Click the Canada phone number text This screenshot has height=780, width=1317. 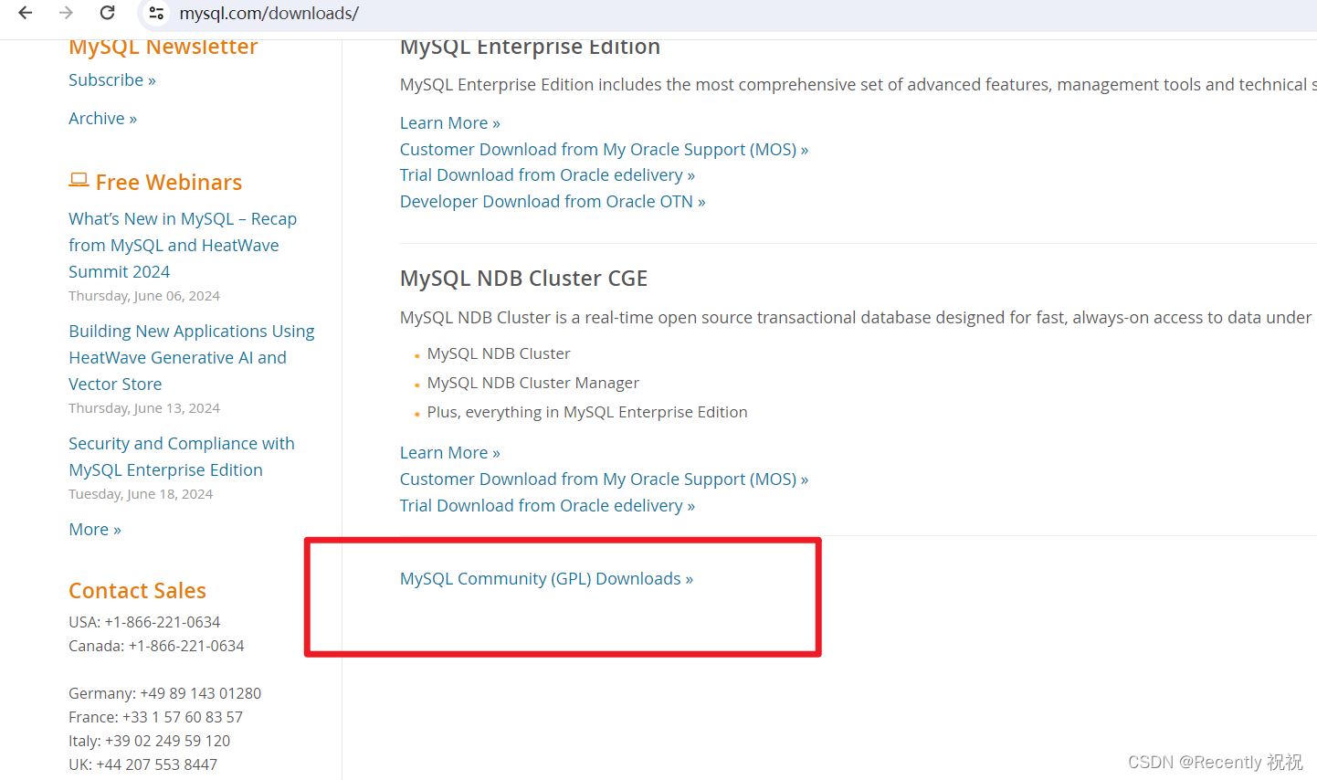point(156,646)
